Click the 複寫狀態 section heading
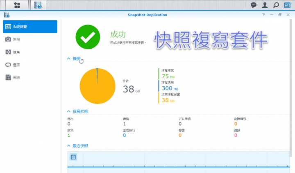 (x=80, y=111)
